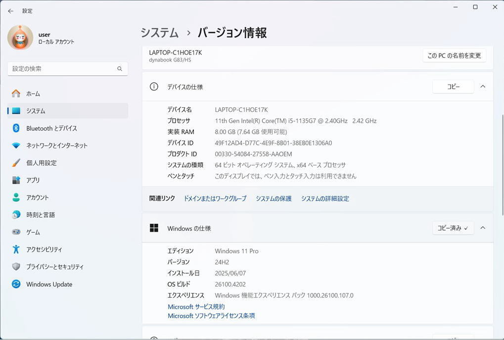Open the システムの保護 link
Screen dimensions: 504x340
click(273, 198)
